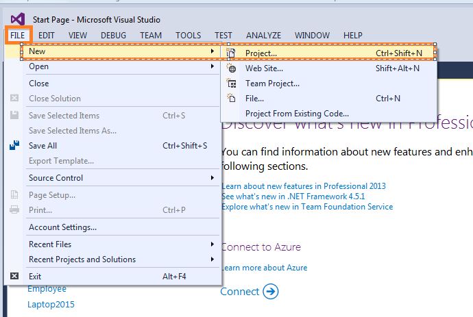
Task: Open the Laptop2015 recent project link
Action: pos(51,305)
